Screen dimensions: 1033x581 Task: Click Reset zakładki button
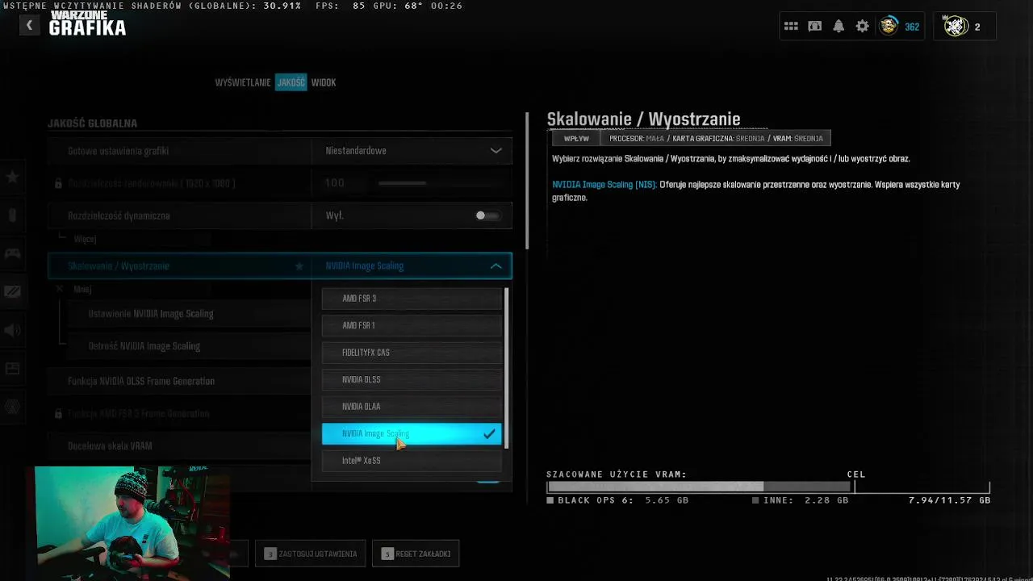(416, 554)
